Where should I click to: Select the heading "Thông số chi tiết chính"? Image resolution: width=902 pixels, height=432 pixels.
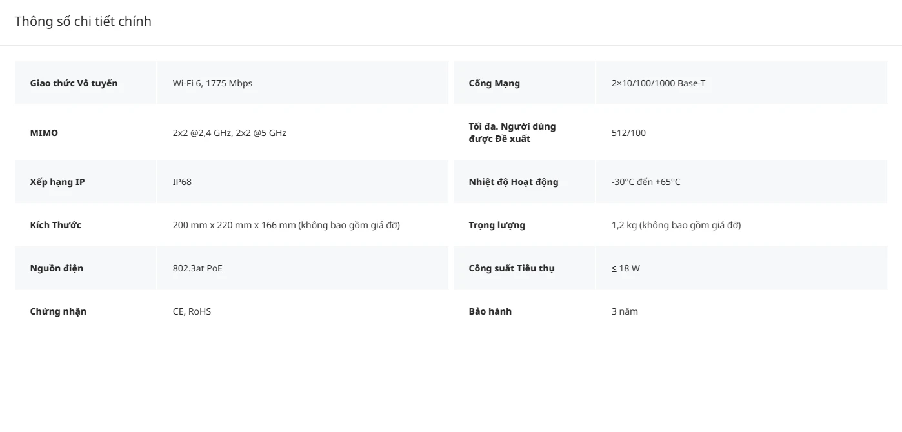83,21
